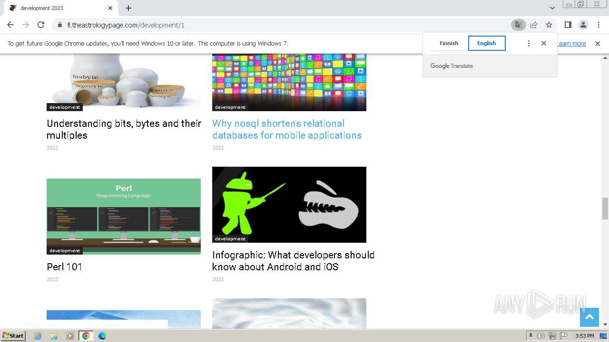This screenshot has width=609, height=342.
Task: Click the address bar URL
Action: coord(126,25)
